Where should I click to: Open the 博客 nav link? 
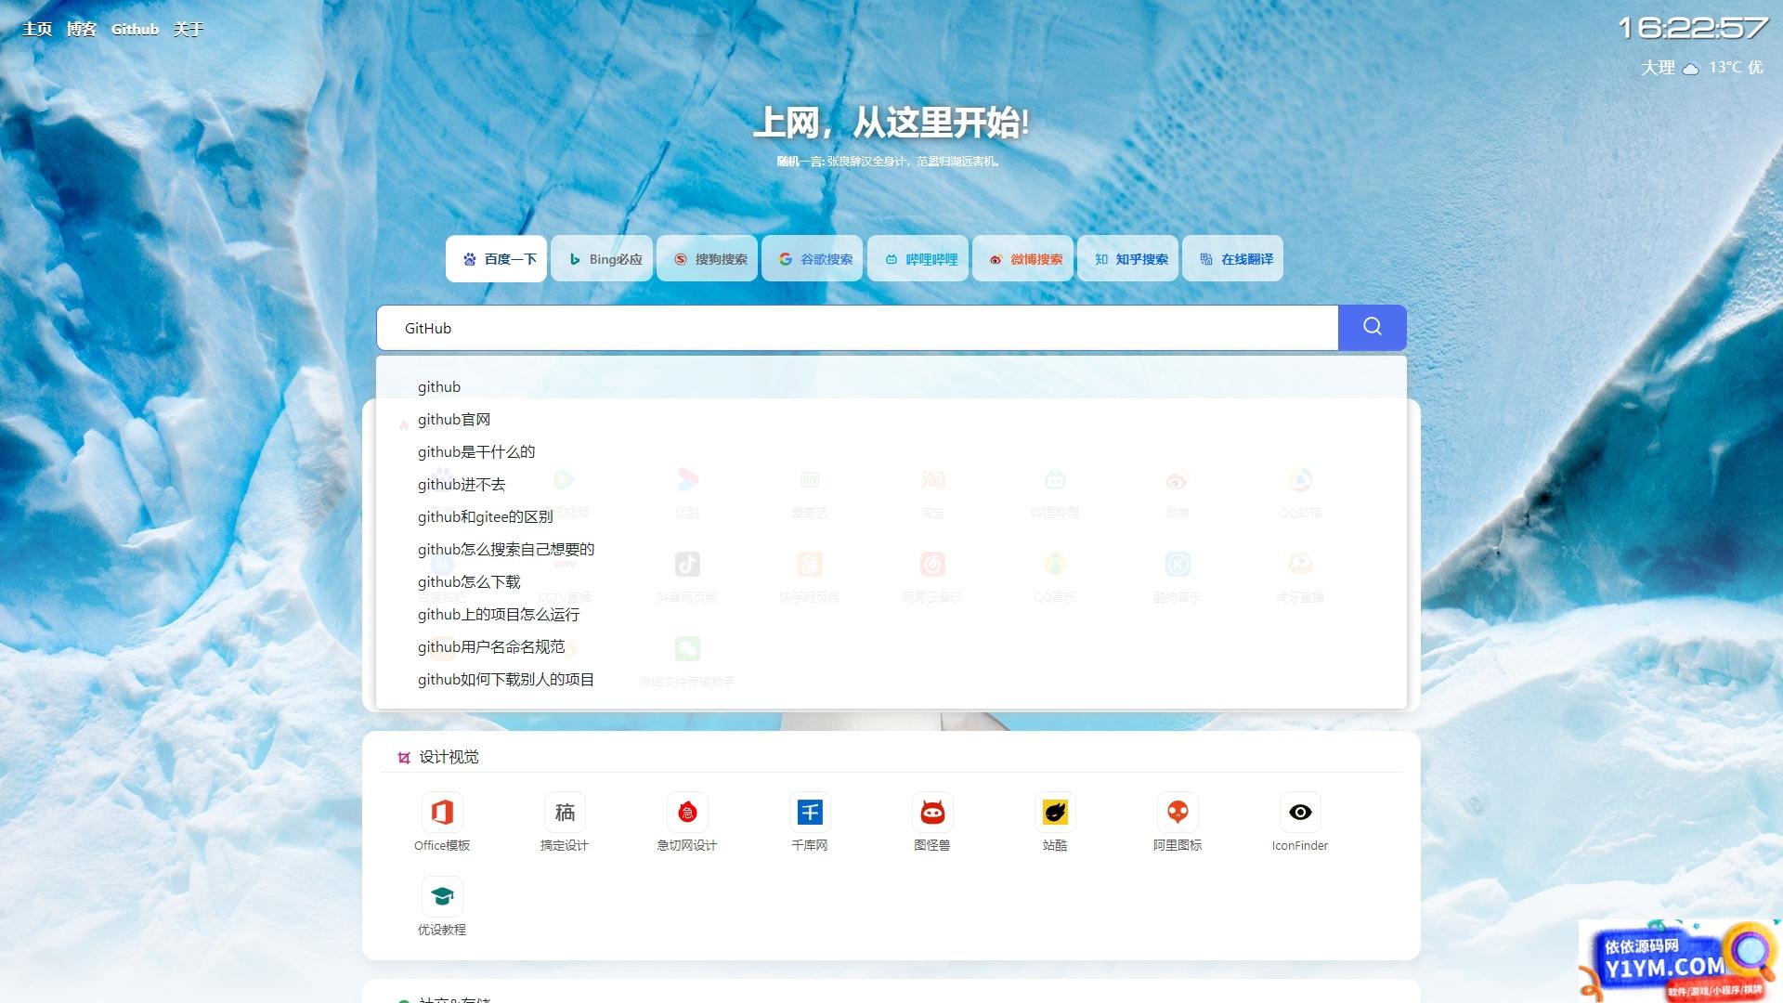[x=82, y=30]
